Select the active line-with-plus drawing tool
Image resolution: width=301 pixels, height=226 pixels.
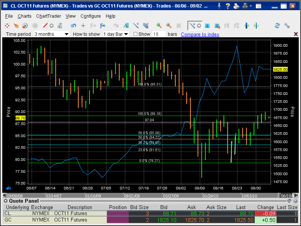click(192, 26)
